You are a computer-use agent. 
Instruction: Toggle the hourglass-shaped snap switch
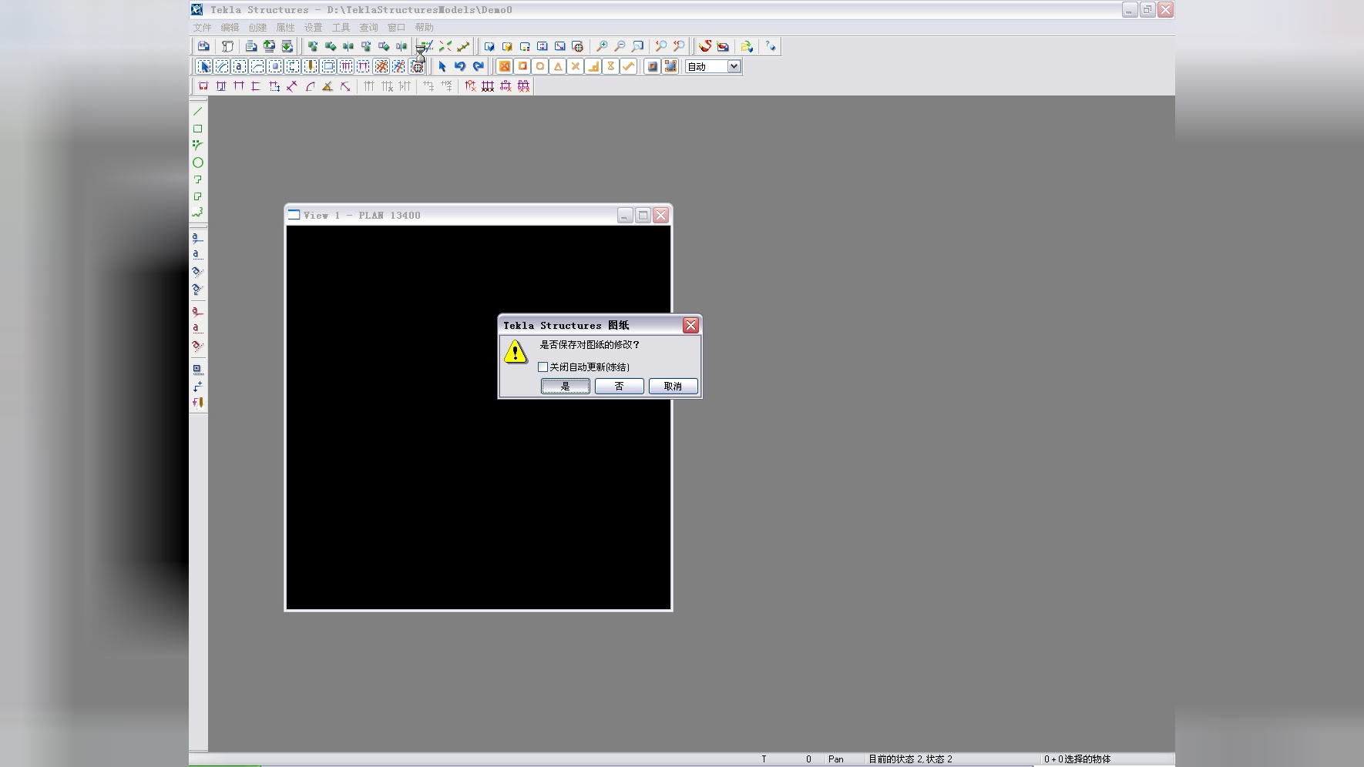coord(611,66)
